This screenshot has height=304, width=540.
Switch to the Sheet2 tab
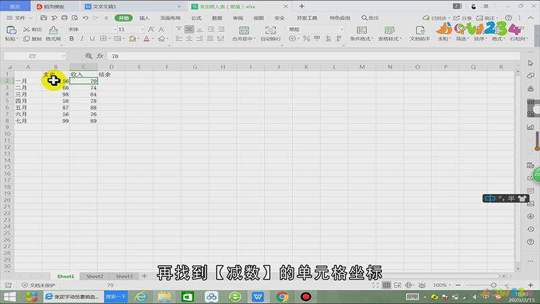[x=94, y=276]
